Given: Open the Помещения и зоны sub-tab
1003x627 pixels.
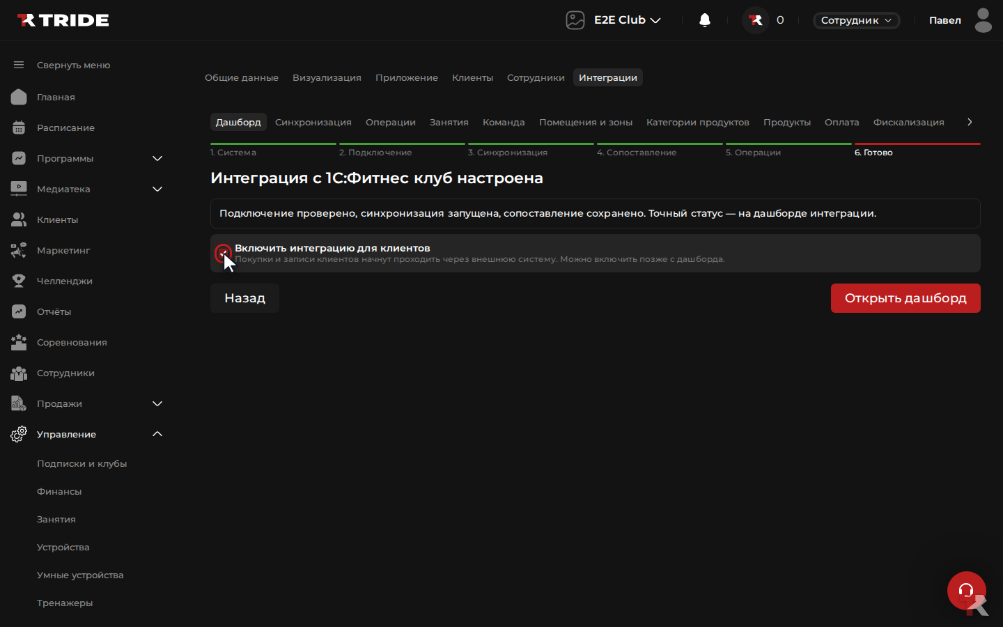Looking at the screenshot, I should [x=586, y=122].
